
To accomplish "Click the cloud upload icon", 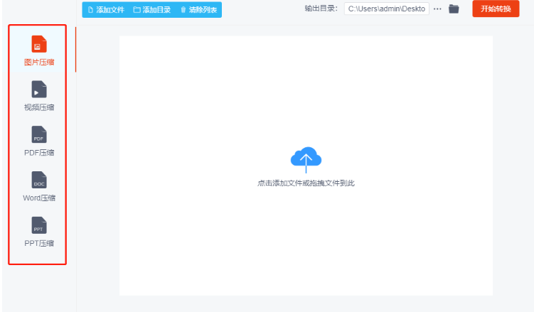I will click(x=306, y=159).
